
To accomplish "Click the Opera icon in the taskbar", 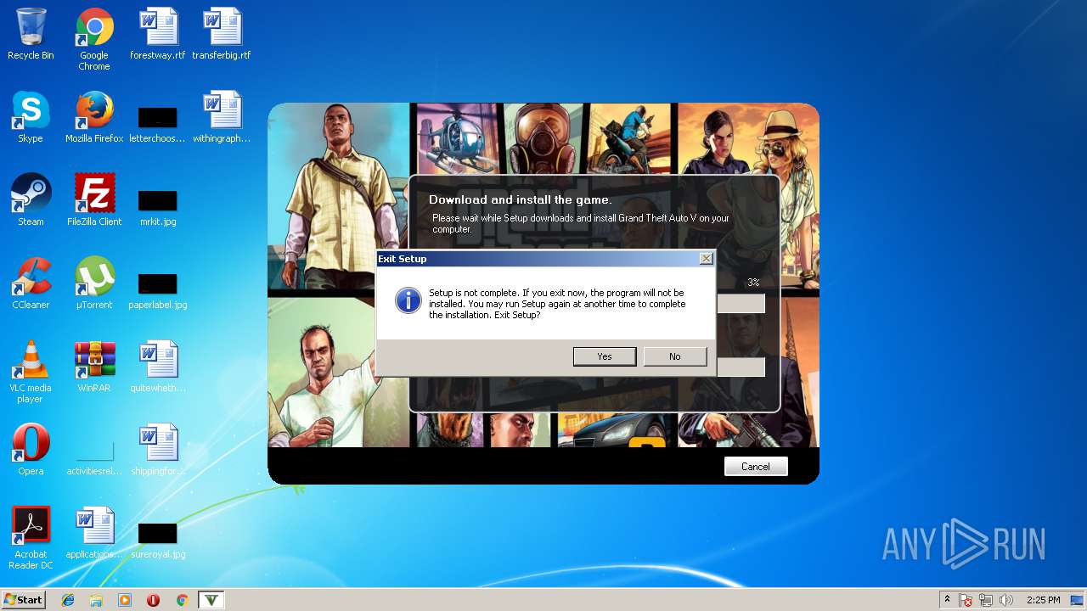I will tap(153, 600).
